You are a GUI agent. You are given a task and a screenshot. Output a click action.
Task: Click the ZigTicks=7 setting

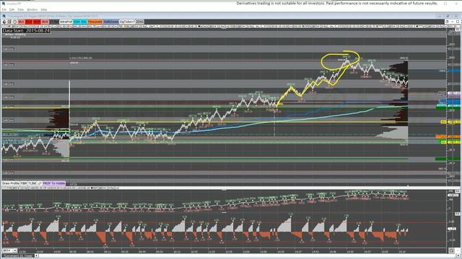pyautogui.click(x=127, y=22)
